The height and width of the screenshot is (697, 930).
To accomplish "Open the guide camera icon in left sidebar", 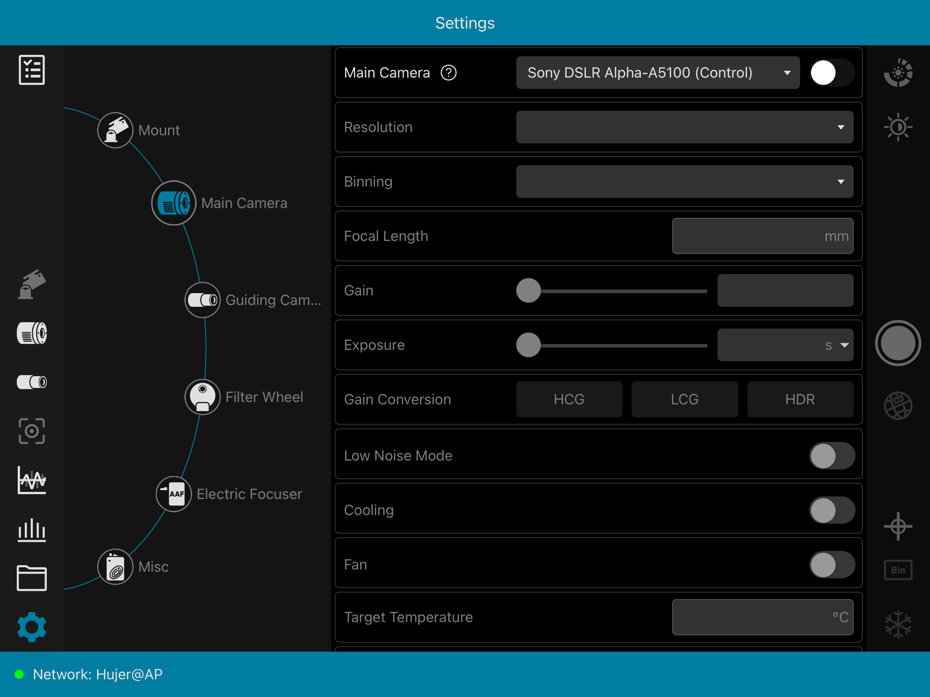I will (32, 382).
